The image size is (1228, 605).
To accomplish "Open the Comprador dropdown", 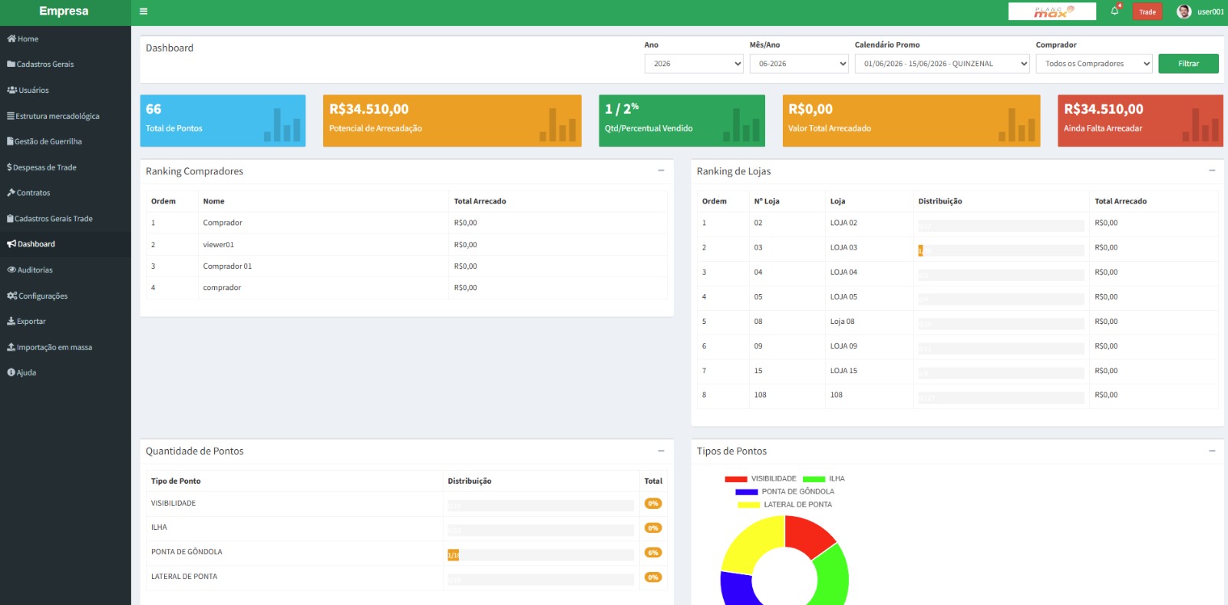I will [x=1094, y=64].
